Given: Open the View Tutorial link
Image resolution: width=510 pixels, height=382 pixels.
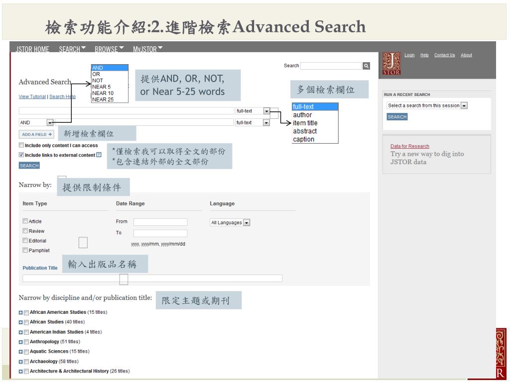Looking at the screenshot, I should click(32, 96).
